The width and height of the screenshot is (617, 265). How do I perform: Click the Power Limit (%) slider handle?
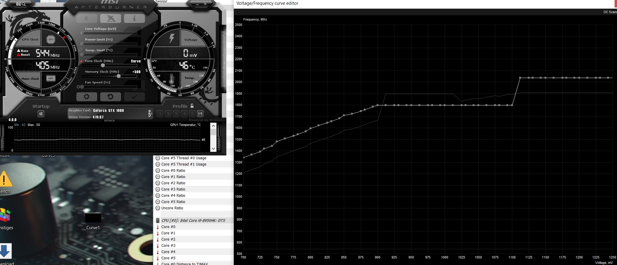tap(82, 44)
